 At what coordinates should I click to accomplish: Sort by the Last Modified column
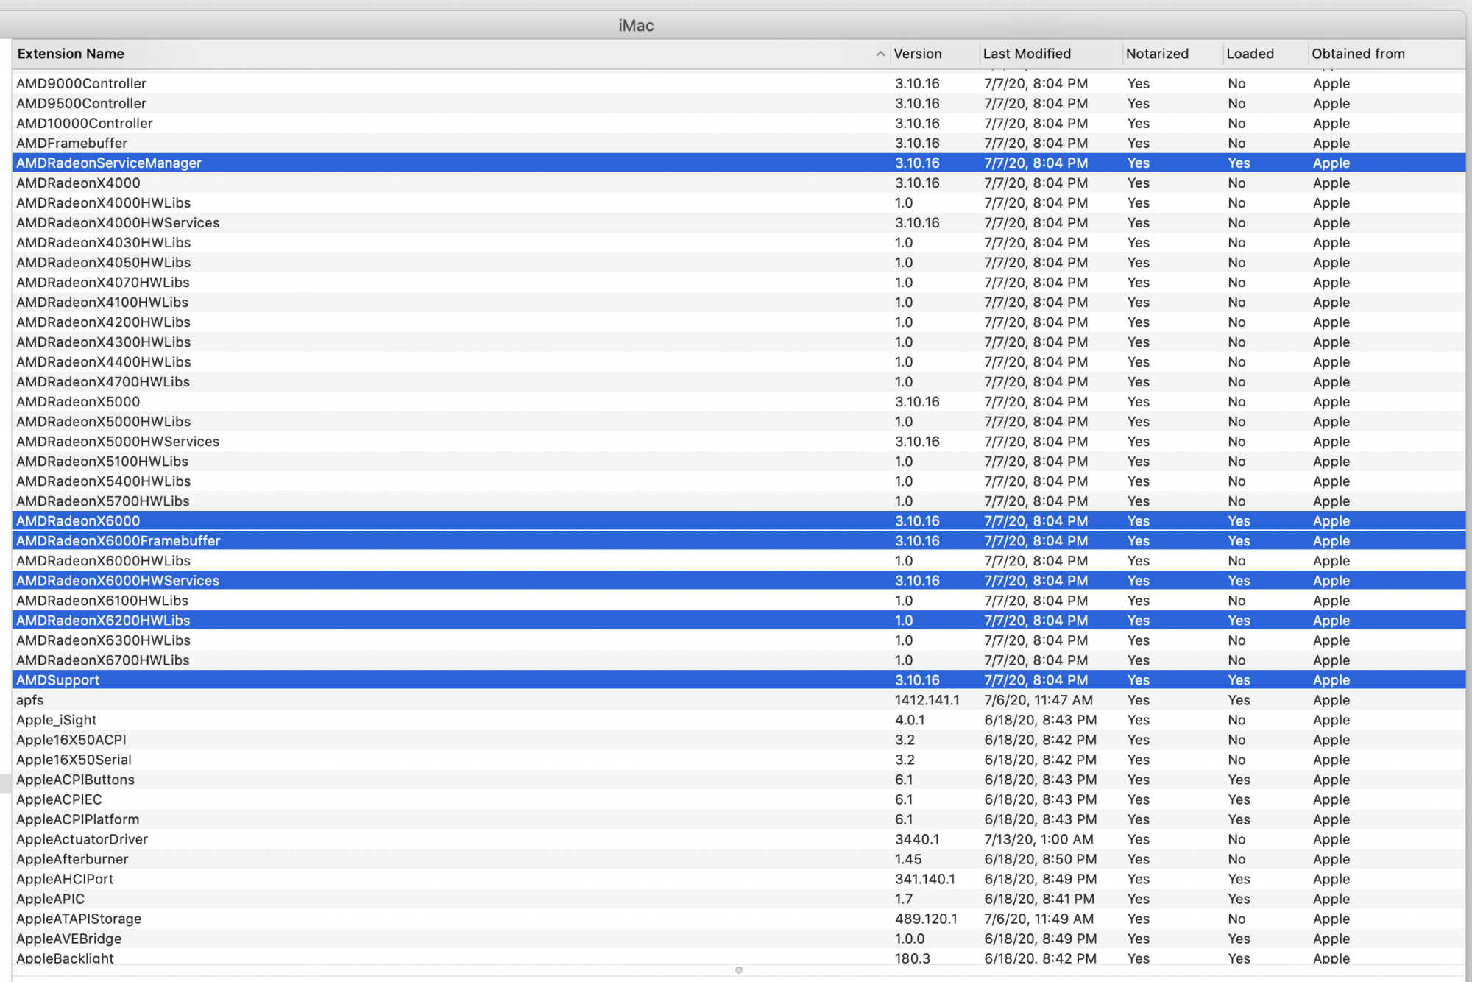pyautogui.click(x=1026, y=54)
